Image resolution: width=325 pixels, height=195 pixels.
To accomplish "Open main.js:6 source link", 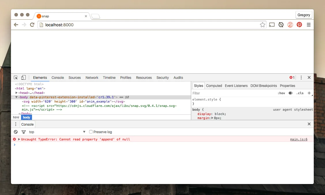I will coord(298,140).
